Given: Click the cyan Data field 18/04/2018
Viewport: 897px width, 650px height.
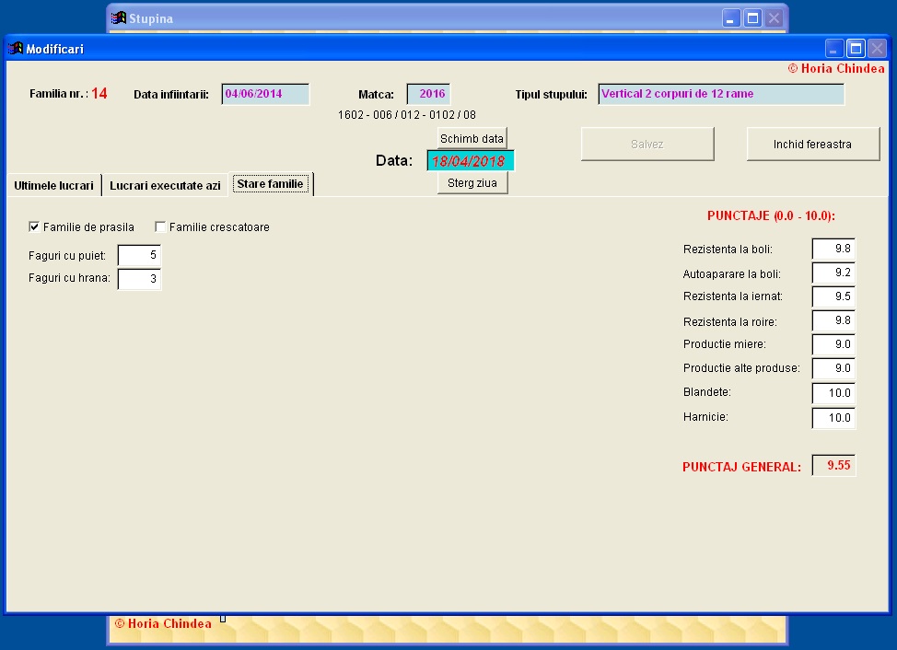Looking at the screenshot, I should coord(471,160).
